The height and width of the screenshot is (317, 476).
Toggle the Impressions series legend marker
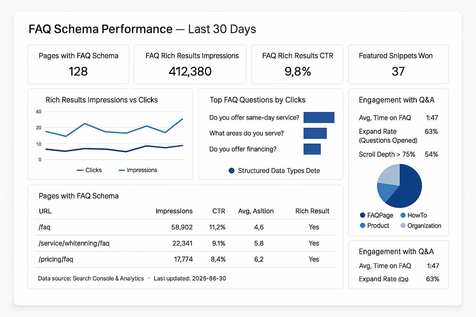(122, 170)
